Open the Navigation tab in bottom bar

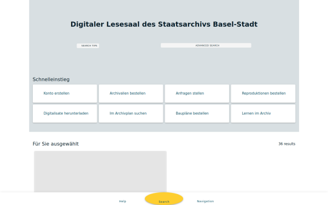coord(206,201)
